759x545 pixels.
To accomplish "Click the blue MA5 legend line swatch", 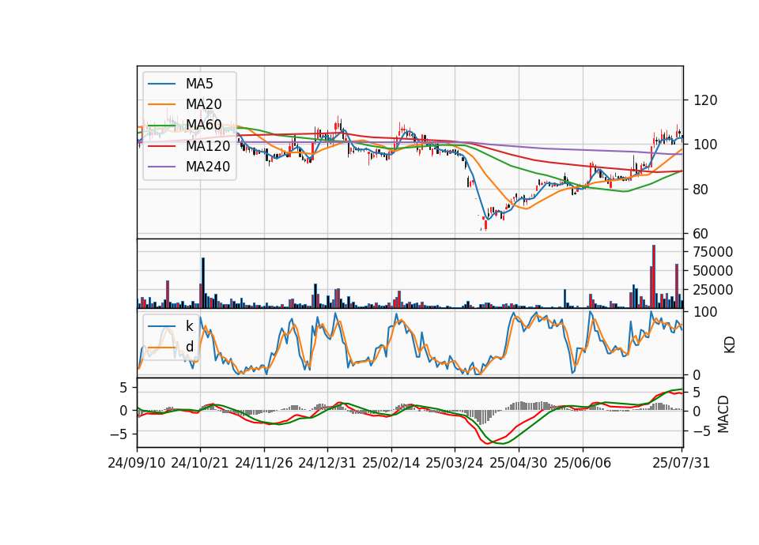I will pos(161,84).
